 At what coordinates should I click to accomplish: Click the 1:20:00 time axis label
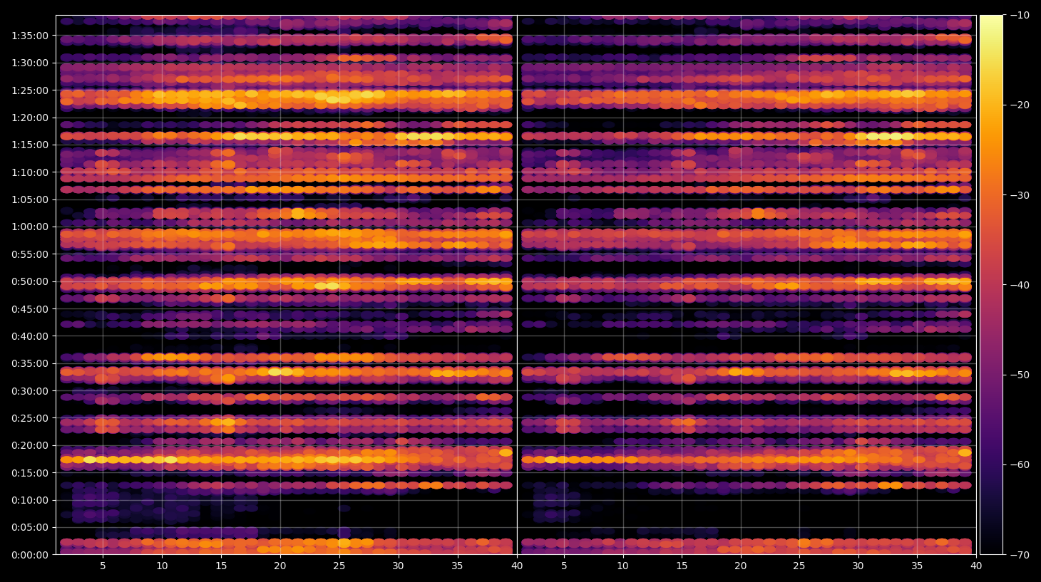30,118
